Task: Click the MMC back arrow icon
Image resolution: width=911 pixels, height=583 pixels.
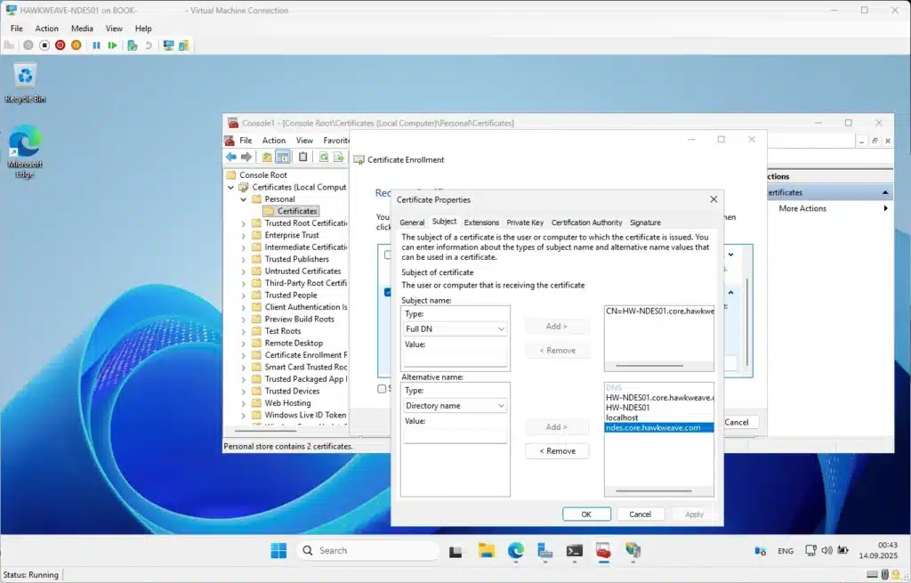Action: 231,158
